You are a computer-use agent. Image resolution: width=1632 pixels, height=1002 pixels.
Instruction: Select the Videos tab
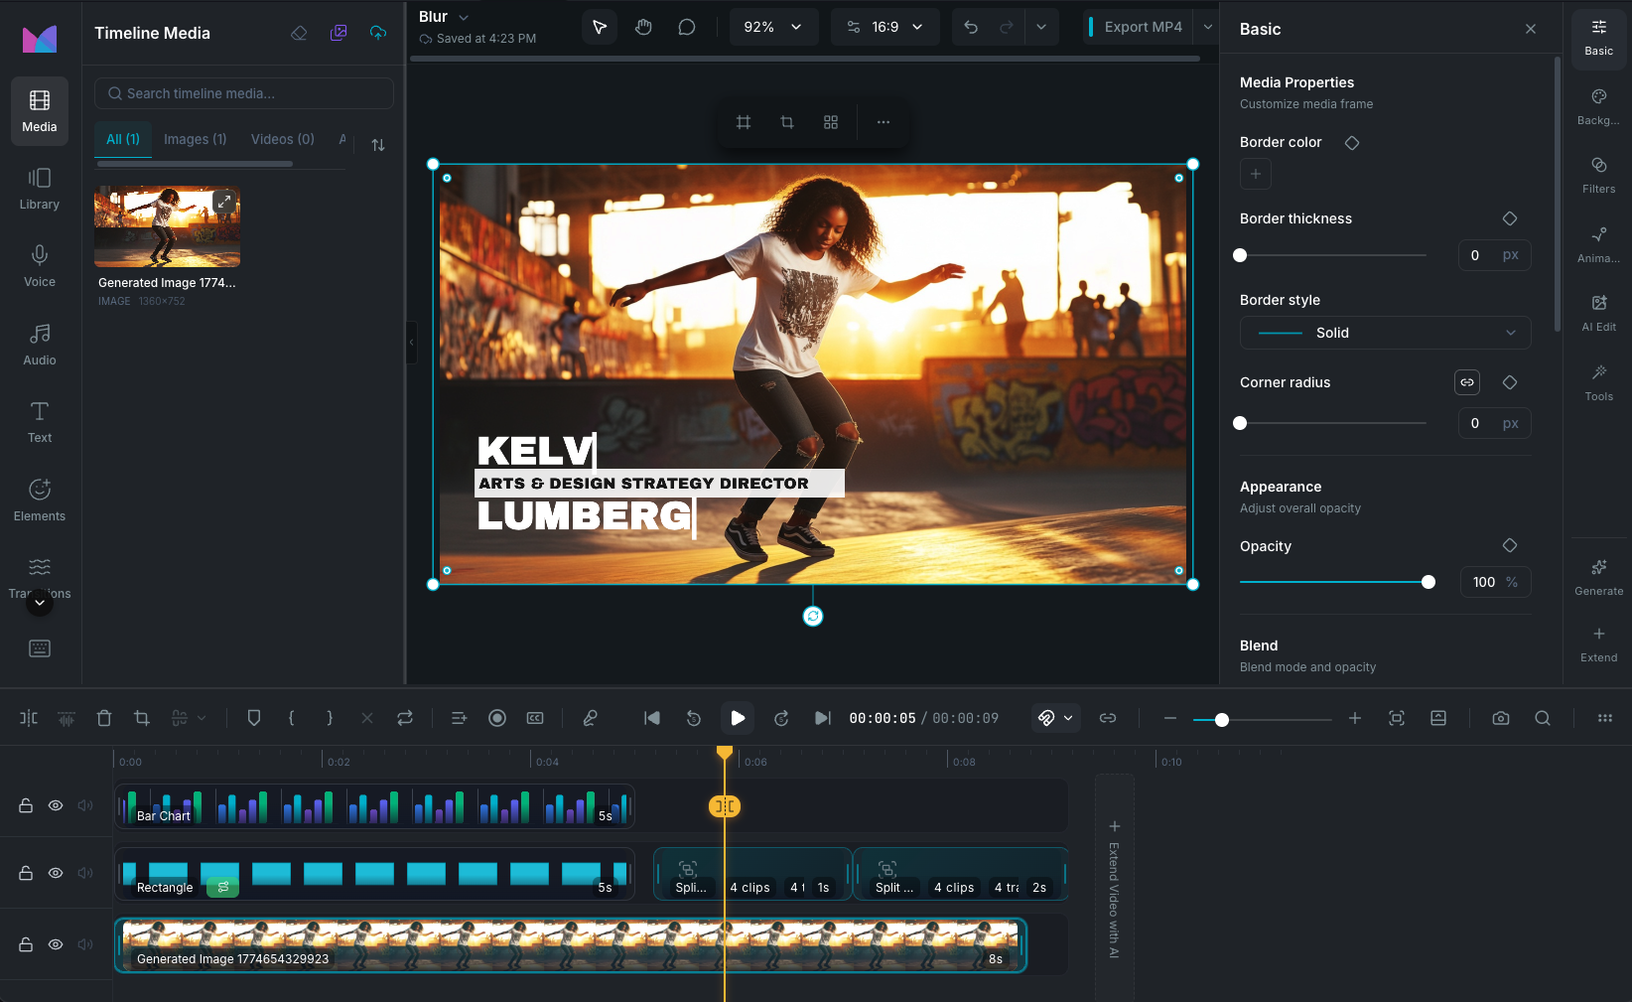tap(282, 139)
